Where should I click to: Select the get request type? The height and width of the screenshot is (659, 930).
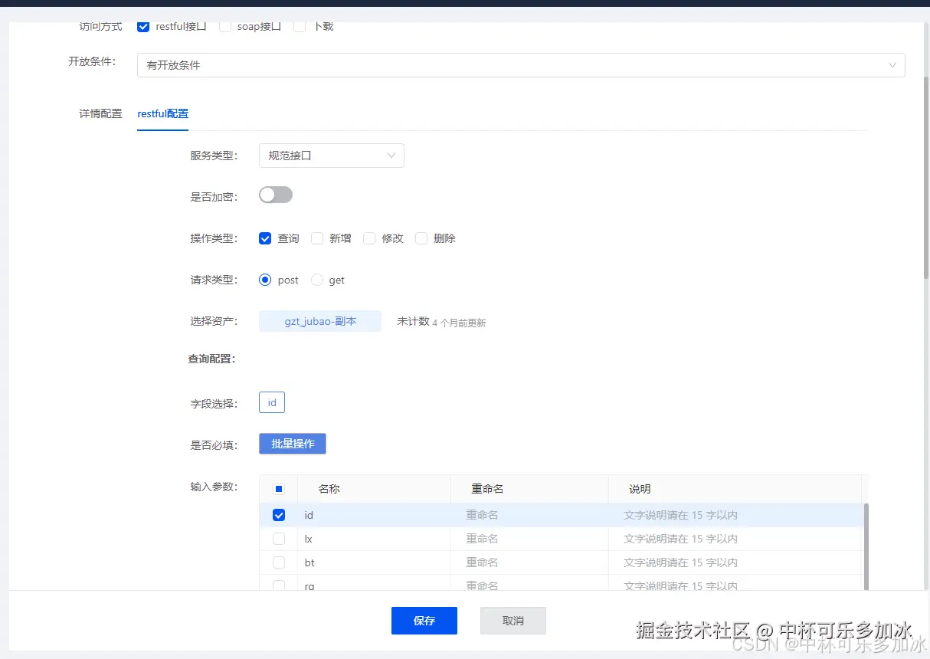coord(317,280)
